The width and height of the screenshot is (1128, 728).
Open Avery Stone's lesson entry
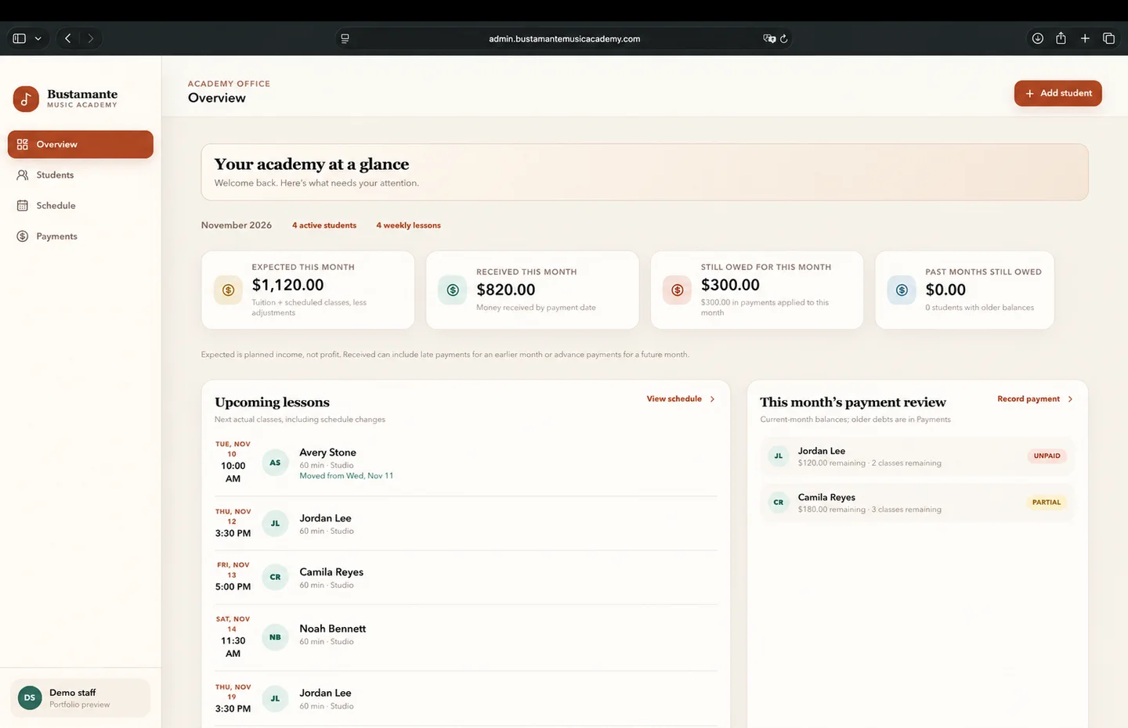[x=466, y=463]
